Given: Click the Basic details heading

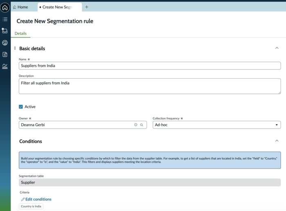Looking at the screenshot, I should click(x=32, y=49).
